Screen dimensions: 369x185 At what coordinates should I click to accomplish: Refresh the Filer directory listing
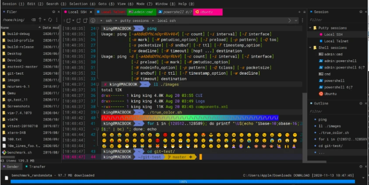(50, 20)
